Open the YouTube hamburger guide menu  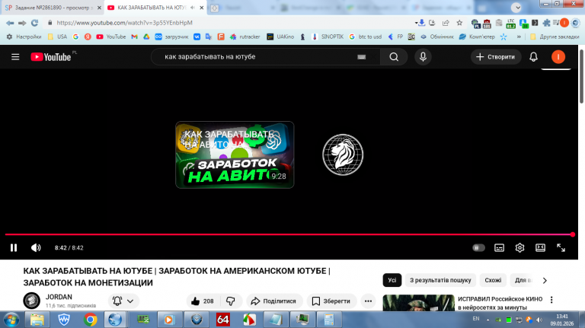[15, 57]
